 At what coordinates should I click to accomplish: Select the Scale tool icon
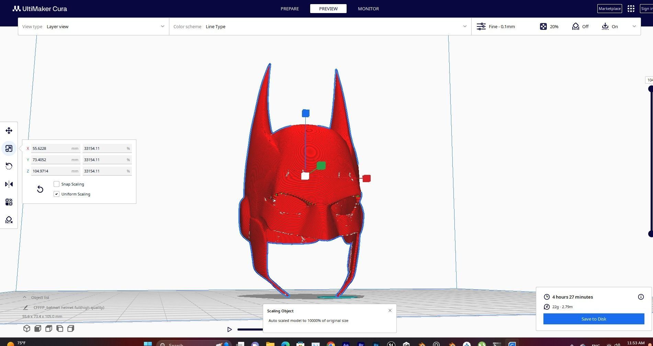pyautogui.click(x=9, y=148)
